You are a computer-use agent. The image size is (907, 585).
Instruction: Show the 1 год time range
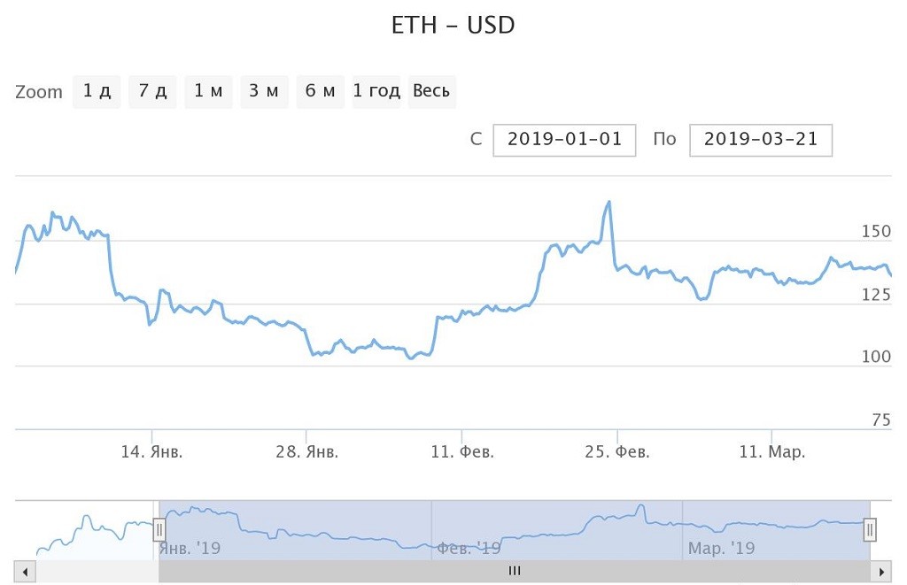(x=376, y=91)
